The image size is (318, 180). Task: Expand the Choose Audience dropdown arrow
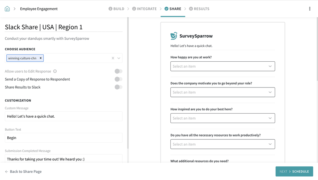click(x=119, y=58)
